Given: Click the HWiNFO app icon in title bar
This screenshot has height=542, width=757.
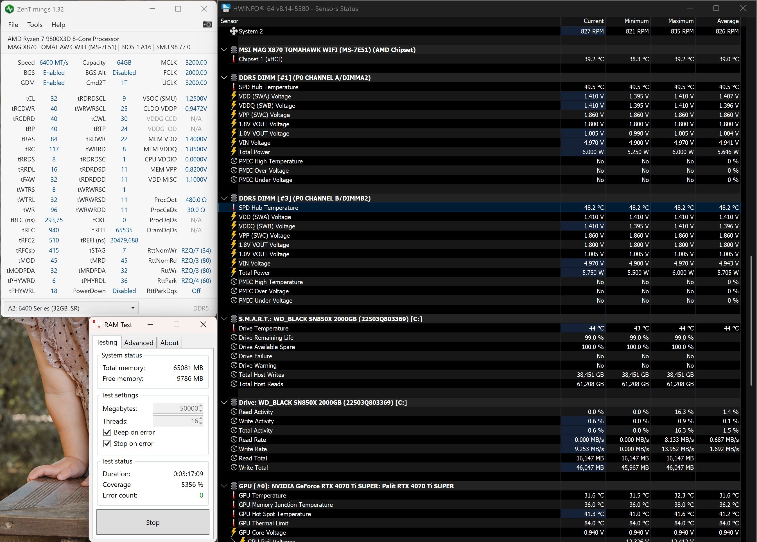Looking at the screenshot, I should 226,8.
